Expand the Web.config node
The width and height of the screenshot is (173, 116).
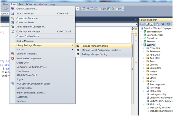(144, 104)
